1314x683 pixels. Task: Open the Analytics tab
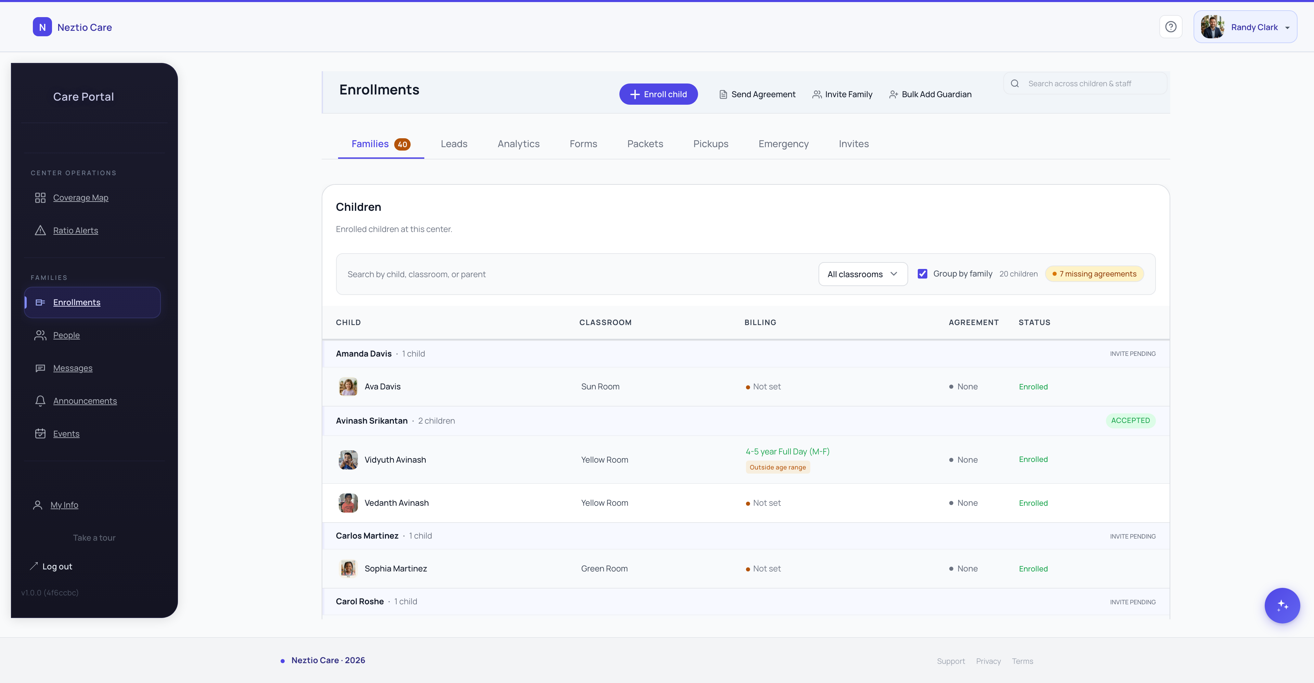[518, 144]
